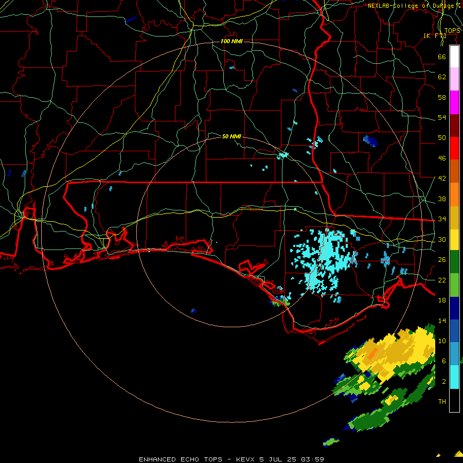The height and width of the screenshot is (463, 463).
Task: Click the '18' legend value
Action: point(442,300)
